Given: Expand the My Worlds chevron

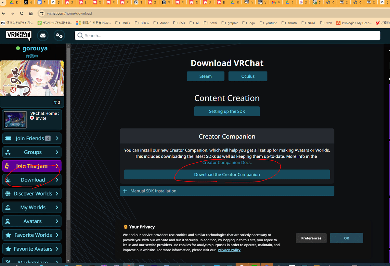Looking at the screenshot, I should tap(57, 207).
